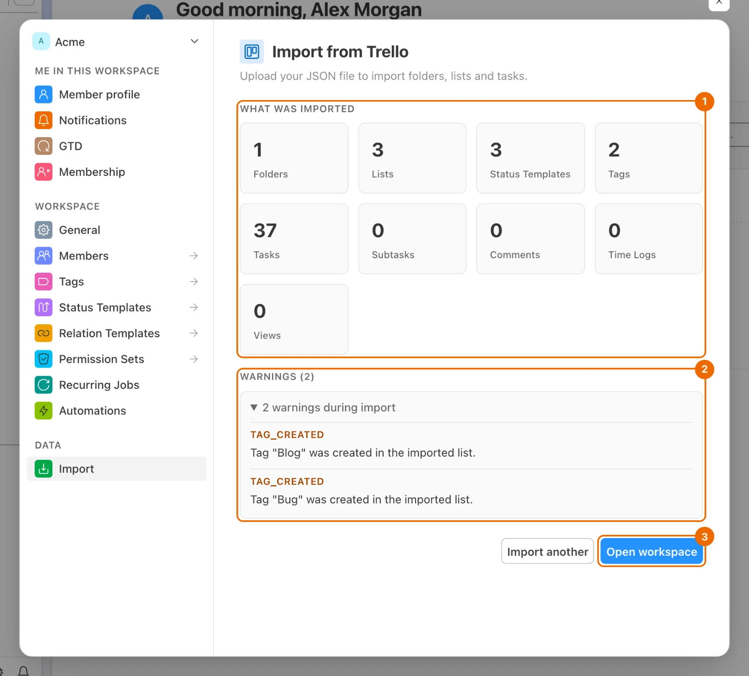Screen dimensions: 749x676
Task: Click the pink Tags icon
Action: point(44,281)
